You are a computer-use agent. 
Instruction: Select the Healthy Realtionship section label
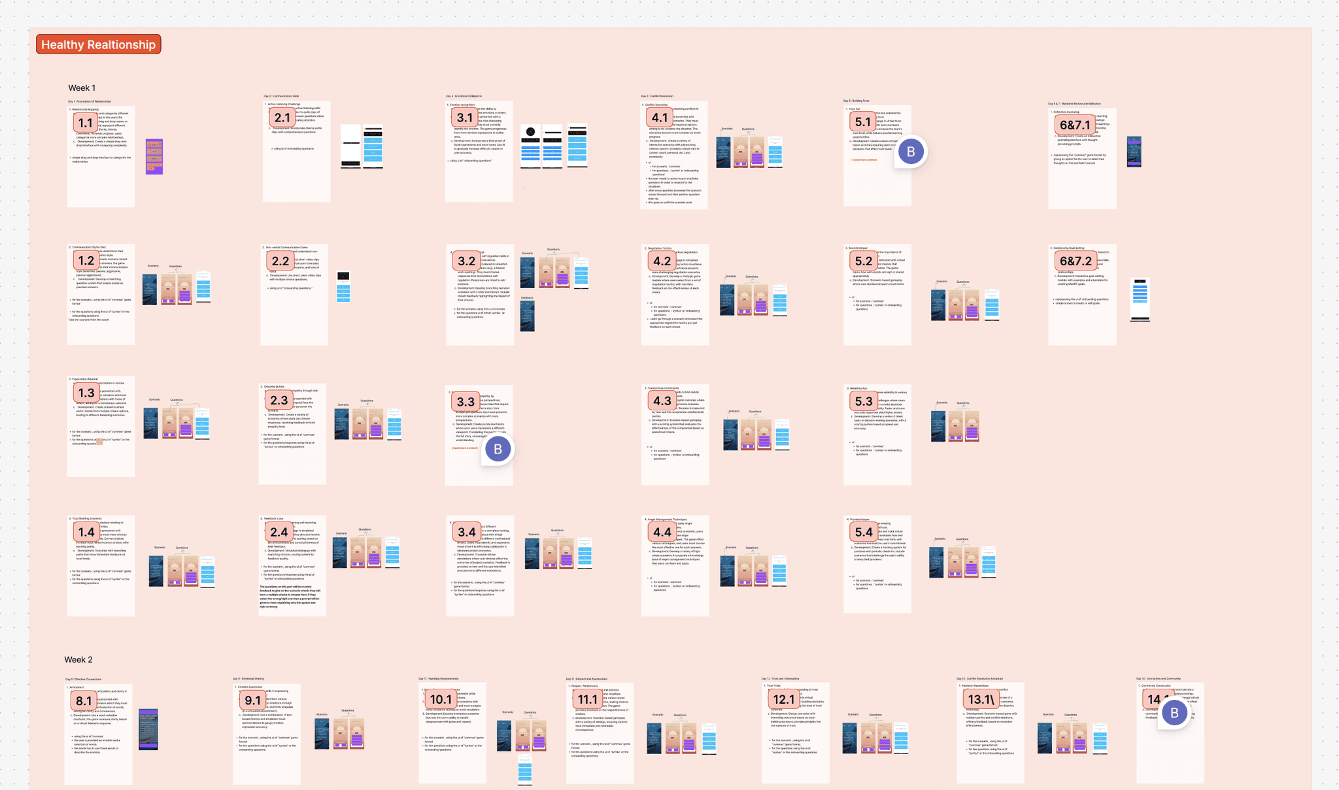99,44
